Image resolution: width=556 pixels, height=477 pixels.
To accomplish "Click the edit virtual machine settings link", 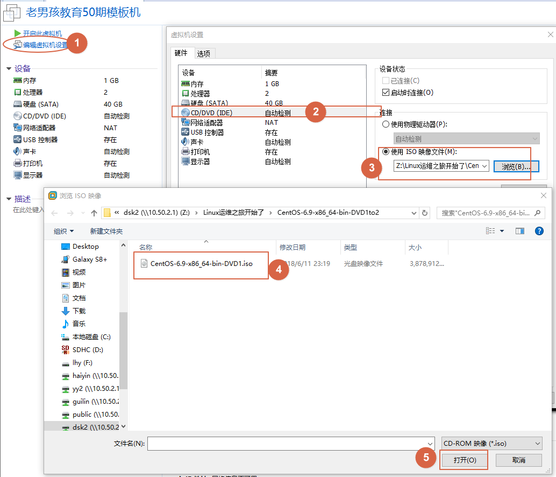I will click(45, 45).
